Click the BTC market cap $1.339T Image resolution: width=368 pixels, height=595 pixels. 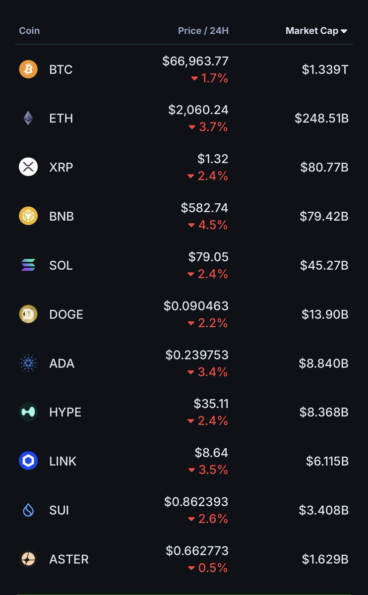[x=325, y=69]
